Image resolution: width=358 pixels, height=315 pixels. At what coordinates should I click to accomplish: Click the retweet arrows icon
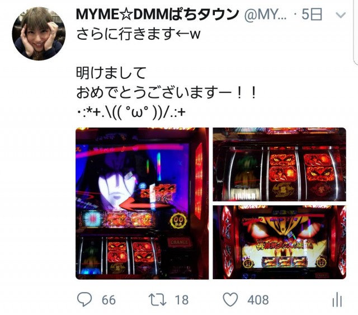(x=157, y=300)
